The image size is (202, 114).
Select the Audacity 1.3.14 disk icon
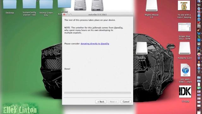(x=142, y=48)
